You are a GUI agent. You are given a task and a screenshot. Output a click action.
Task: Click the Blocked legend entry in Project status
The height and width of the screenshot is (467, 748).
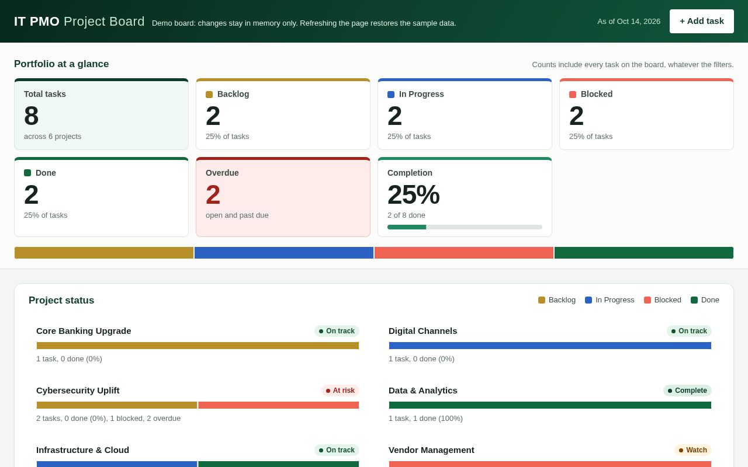(663, 300)
